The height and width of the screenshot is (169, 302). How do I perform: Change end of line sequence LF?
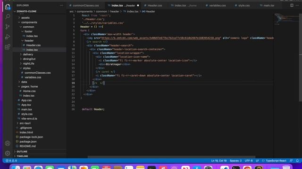point(257,161)
